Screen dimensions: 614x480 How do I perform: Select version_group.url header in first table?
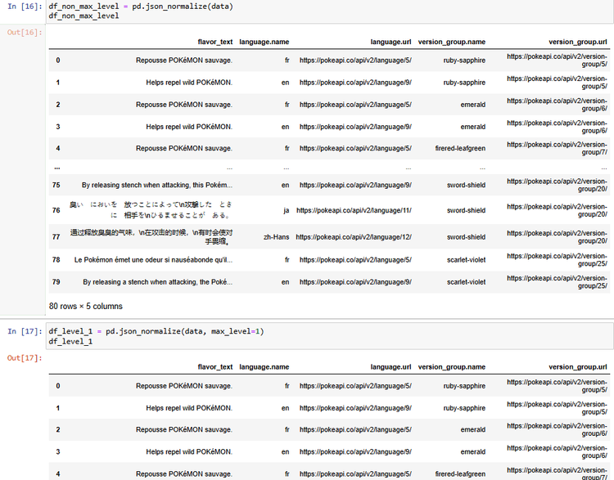[578, 42]
